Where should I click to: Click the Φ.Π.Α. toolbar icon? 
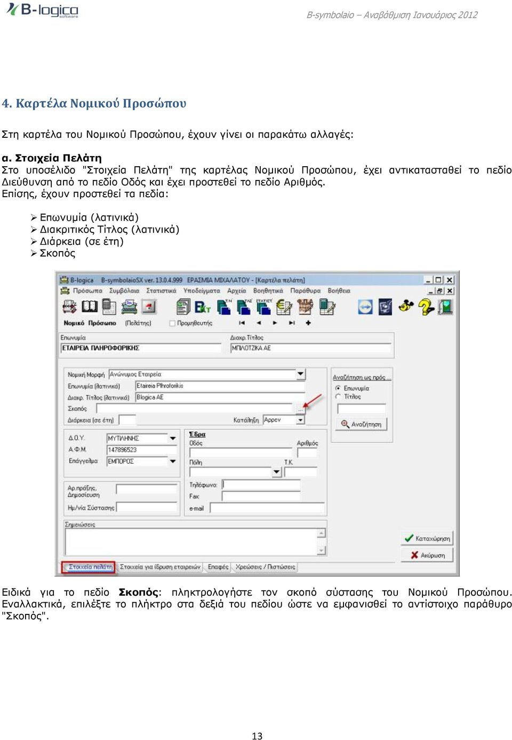tap(305, 306)
